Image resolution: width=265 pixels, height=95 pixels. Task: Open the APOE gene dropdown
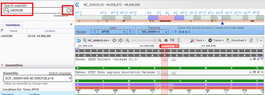112,32
